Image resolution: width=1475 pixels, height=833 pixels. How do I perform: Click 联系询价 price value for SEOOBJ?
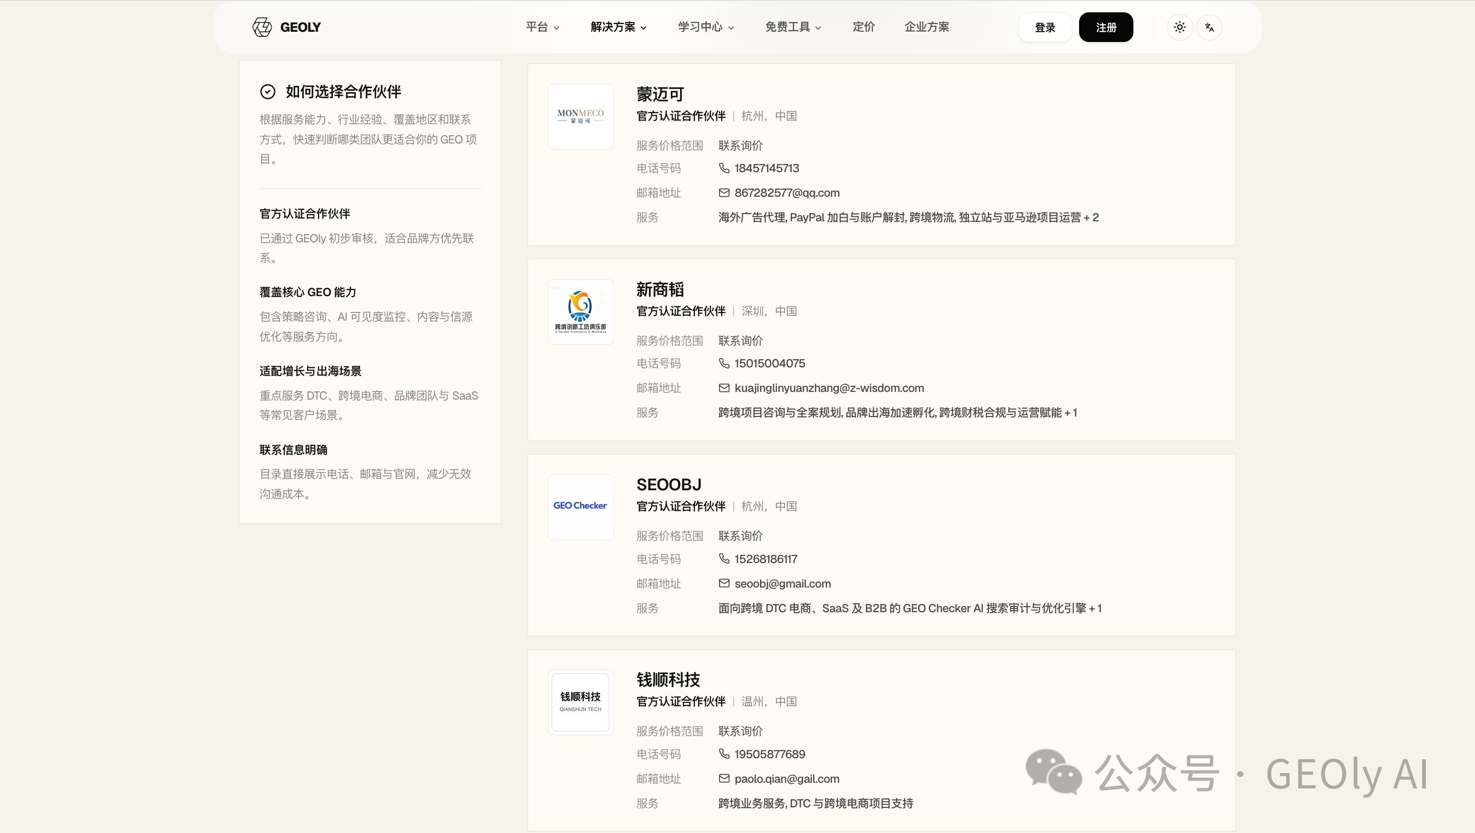tap(741, 536)
